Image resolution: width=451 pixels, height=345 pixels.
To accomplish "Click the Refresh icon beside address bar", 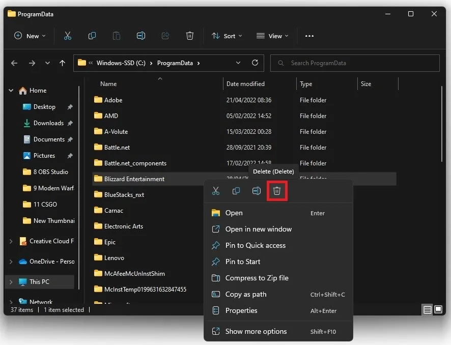I will pyautogui.click(x=255, y=63).
